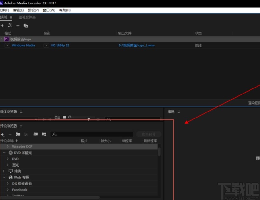The height and width of the screenshot is (200, 260).
Task: Switch to the 监视文件夹 tab
Action: (27, 17)
